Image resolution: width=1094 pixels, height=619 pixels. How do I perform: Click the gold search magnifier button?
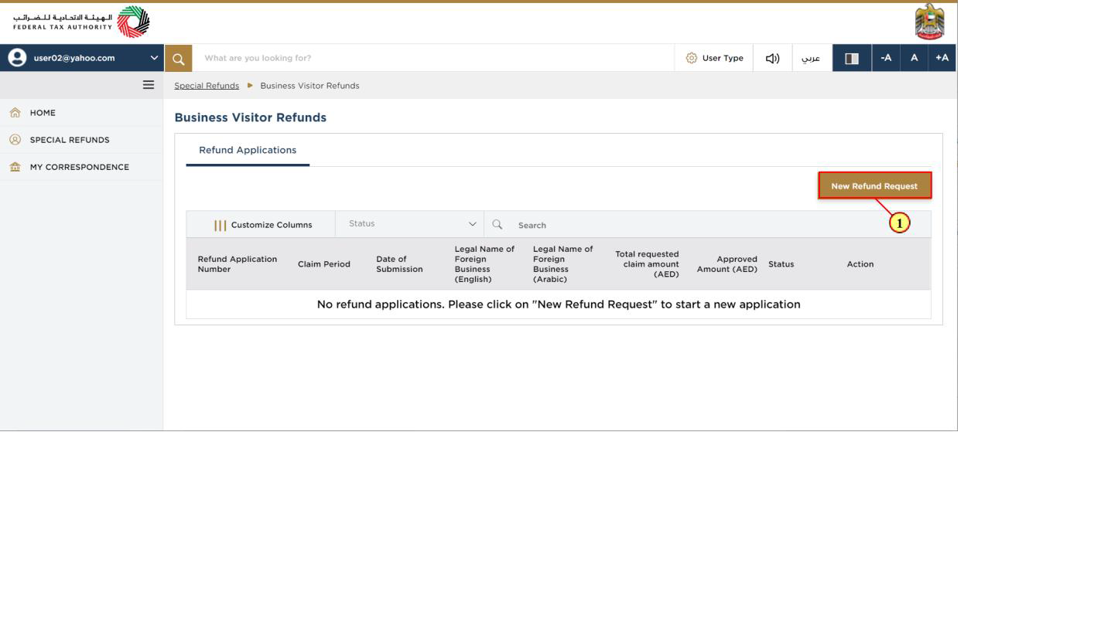[178, 58]
